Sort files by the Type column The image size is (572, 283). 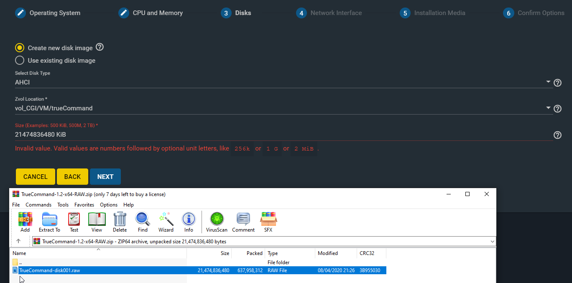(x=290, y=253)
